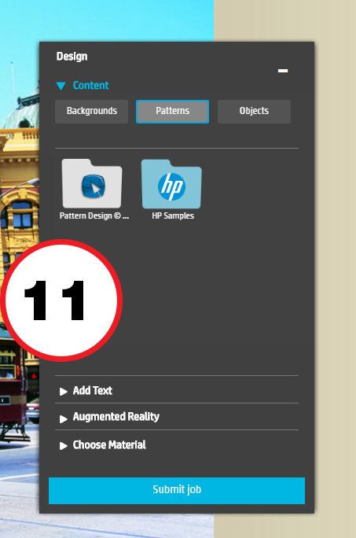
Task: Expand the Augmented Reality arrow
Action: click(63, 418)
